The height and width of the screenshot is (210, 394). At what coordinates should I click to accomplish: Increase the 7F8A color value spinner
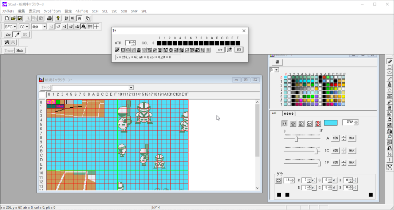(x=356, y=121)
